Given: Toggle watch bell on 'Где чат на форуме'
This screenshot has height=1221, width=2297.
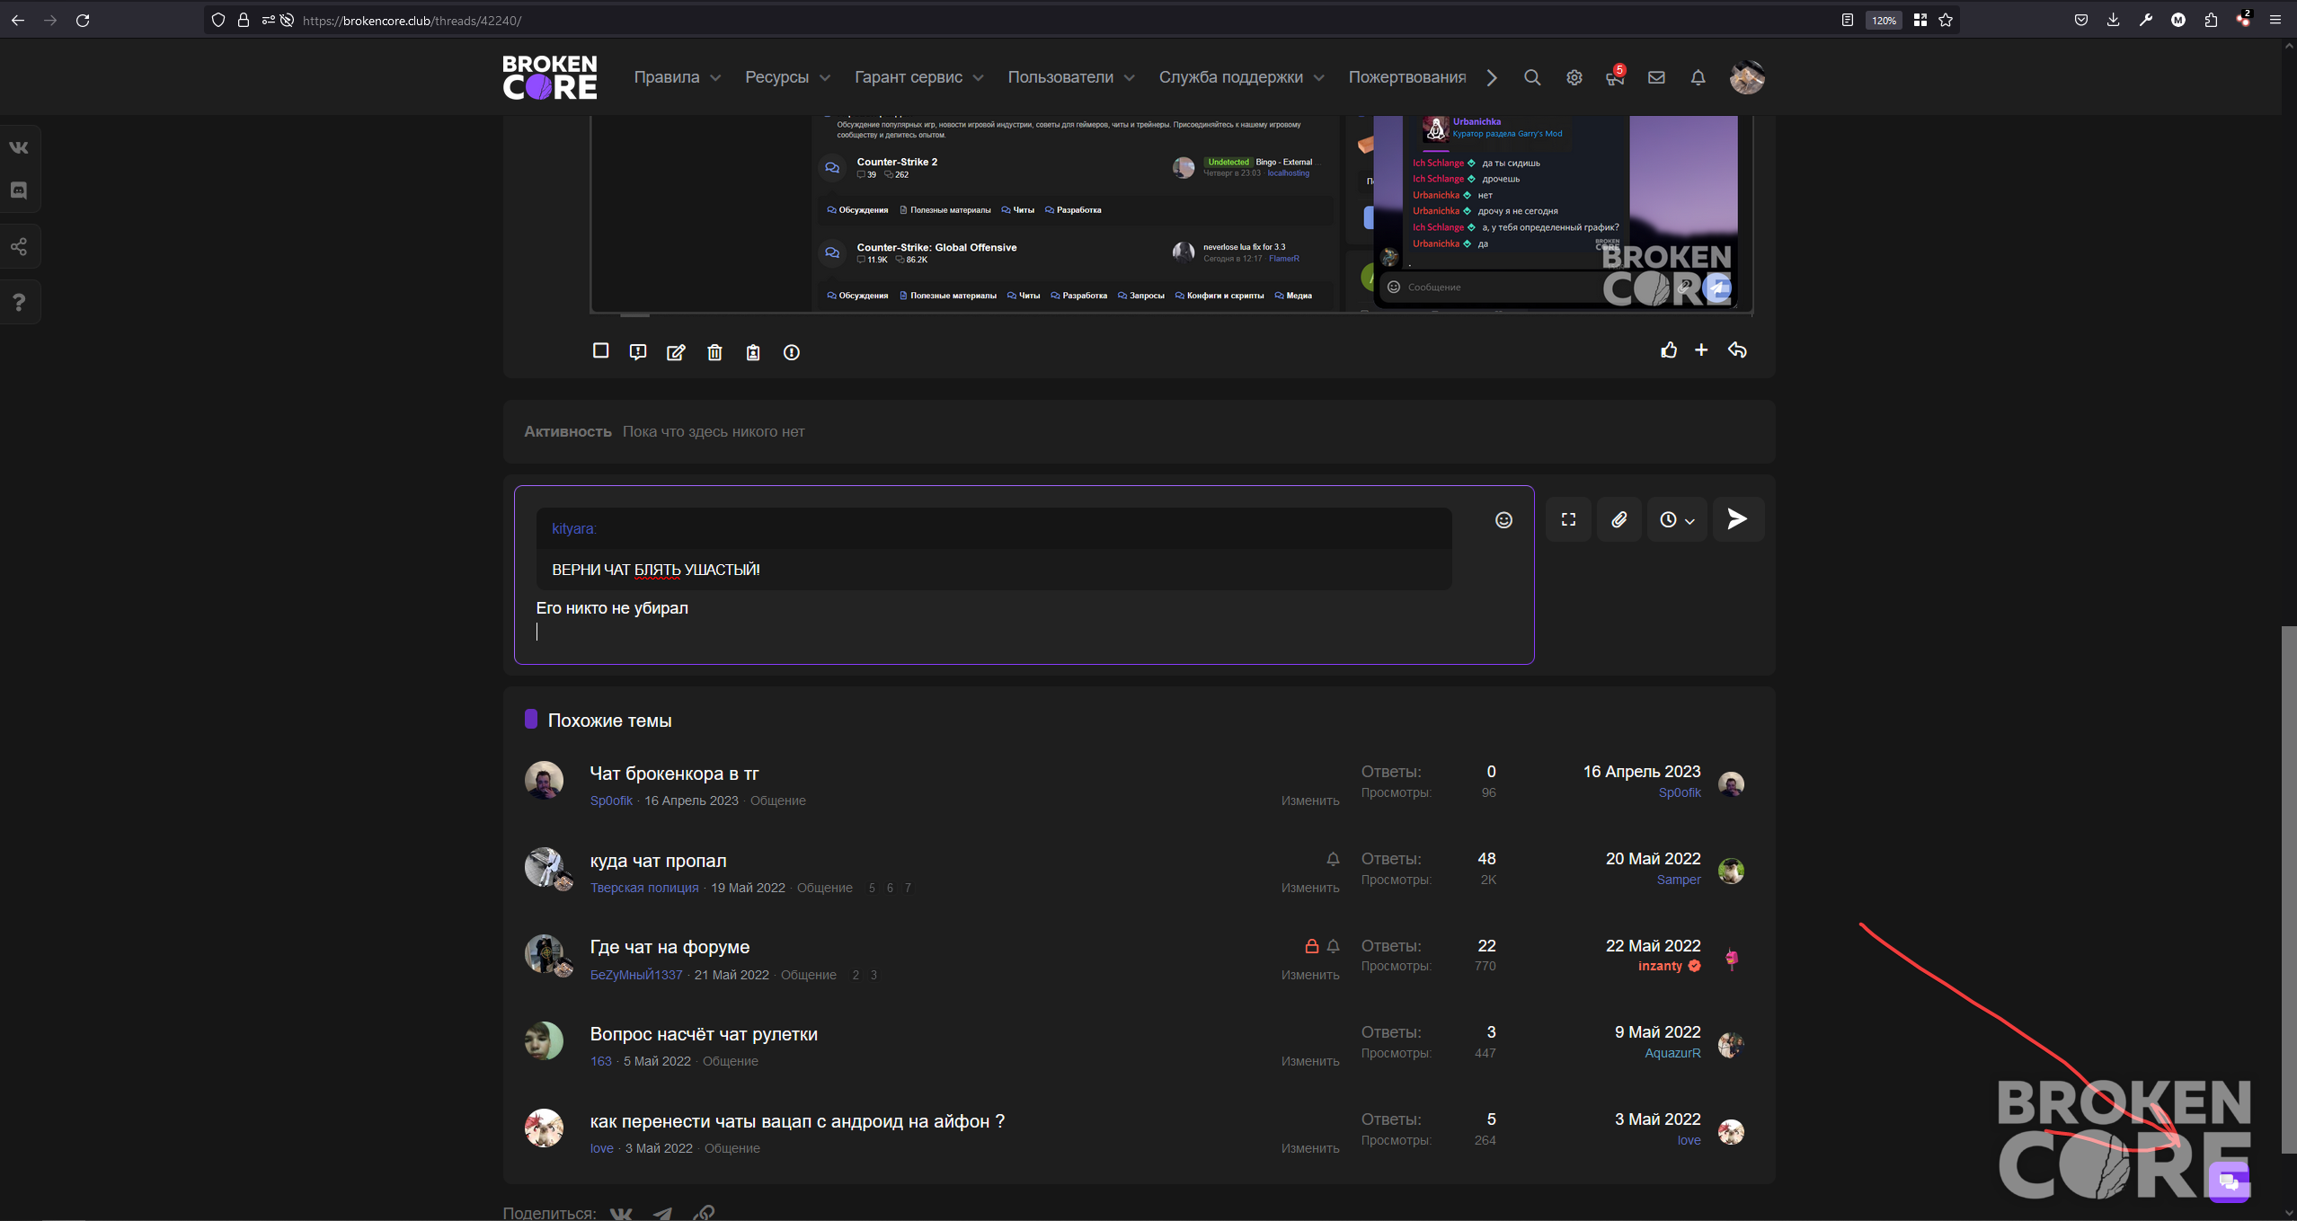Looking at the screenshot, I should 1333,946.
